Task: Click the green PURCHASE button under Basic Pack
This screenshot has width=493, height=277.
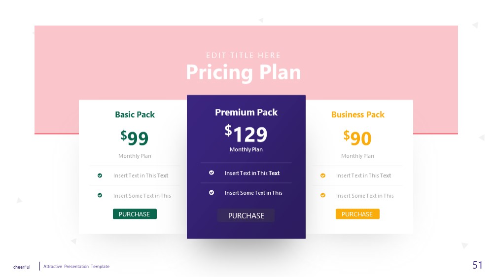Action: click(x=135, y=214)
